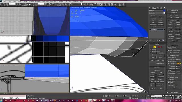Image resolution: width=182 pixels, height=102 pixels.
Task: Toggle the Full Interactivity checkbox
Action: point(170,53)
